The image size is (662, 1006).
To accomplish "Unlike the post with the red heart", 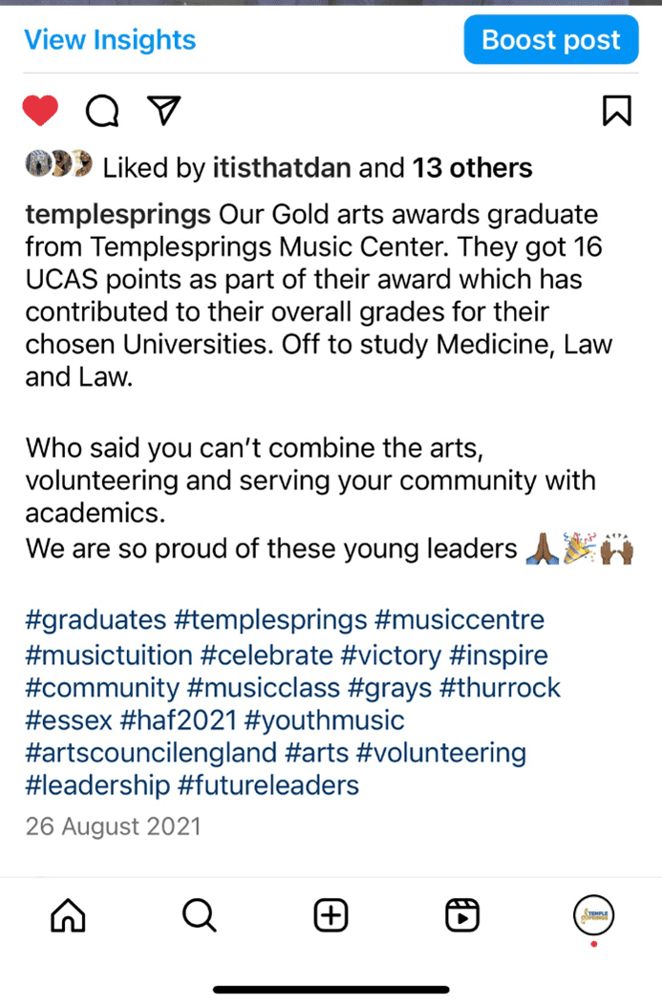I will 41,112.
